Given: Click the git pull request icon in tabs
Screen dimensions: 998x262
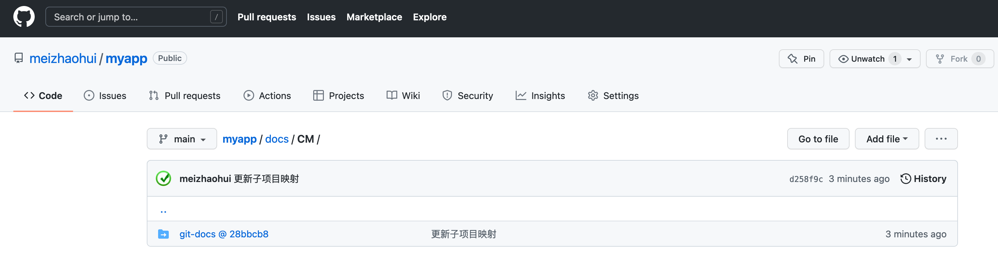Looking at the screenshot, I should click(x=154, y=95).
